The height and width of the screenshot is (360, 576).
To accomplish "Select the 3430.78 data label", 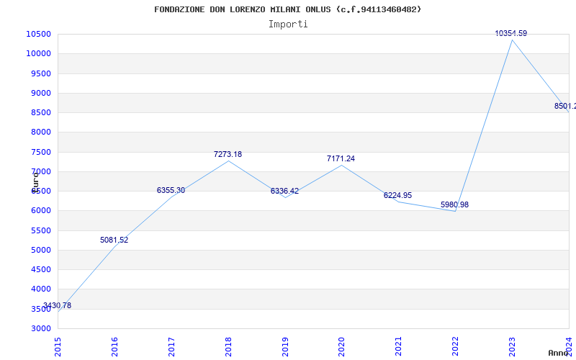I will [58, 305].
